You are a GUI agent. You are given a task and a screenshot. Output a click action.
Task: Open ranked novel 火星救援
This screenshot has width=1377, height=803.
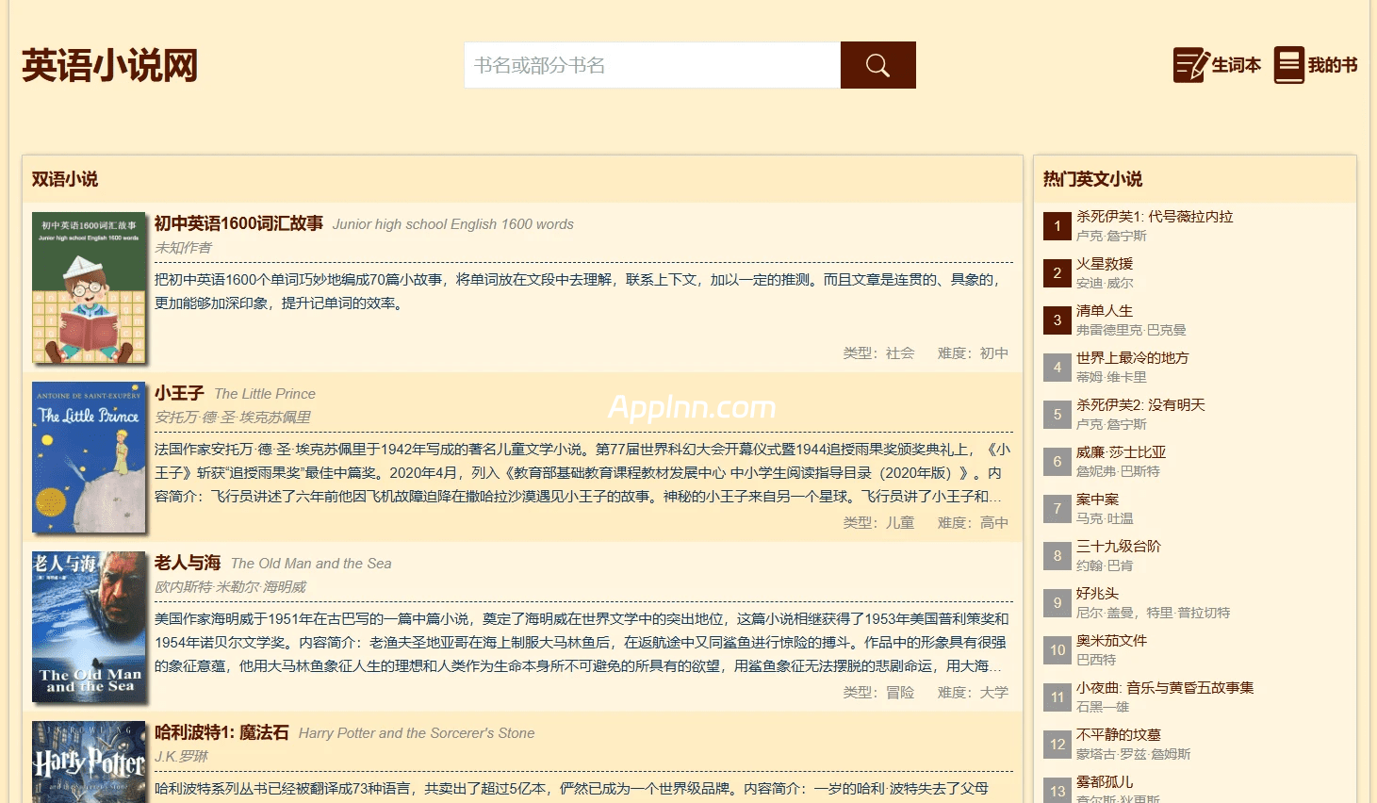point(1105,263)
